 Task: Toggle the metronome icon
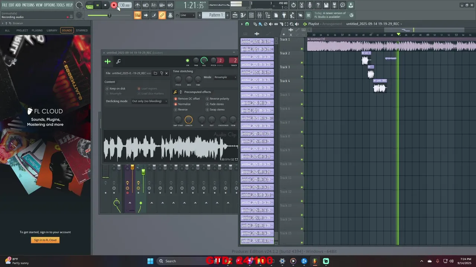(x=138, y=5)
